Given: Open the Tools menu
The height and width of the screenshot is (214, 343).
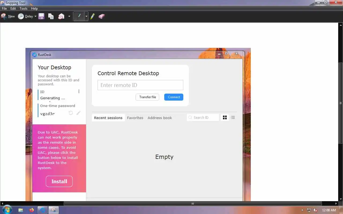Looking at the screenshot, I should [x=24, y=9].
